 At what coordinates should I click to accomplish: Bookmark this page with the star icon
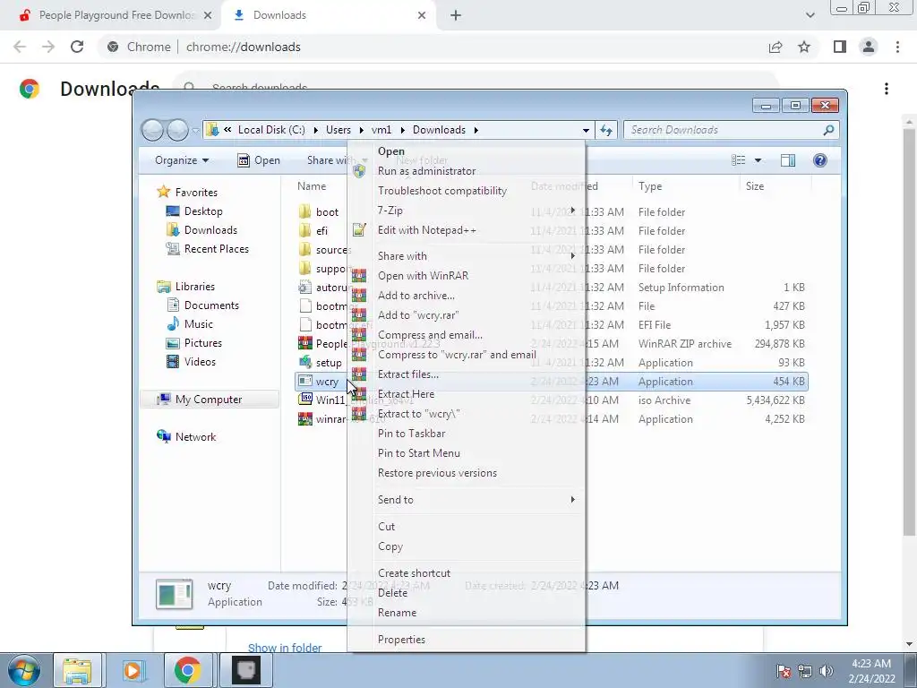[804, 47]
